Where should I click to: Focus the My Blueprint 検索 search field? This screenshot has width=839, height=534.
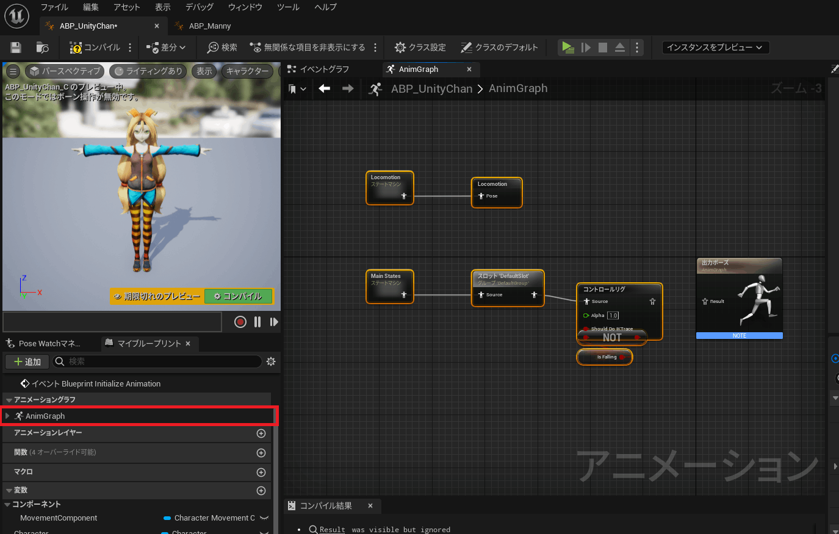tap(157, 361)
